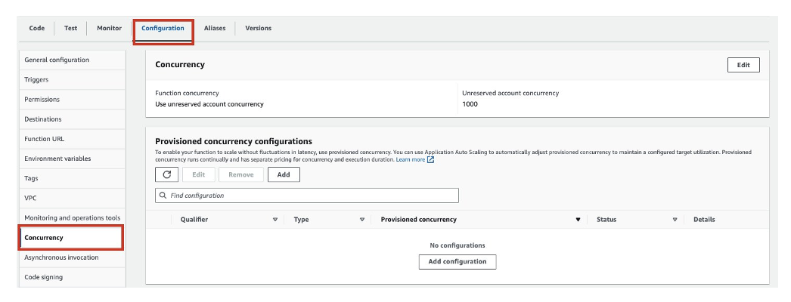Viewport: 791px width, 302px height.
Task: Sort by the Qualifier column arrow
Action: click(275, 220)
